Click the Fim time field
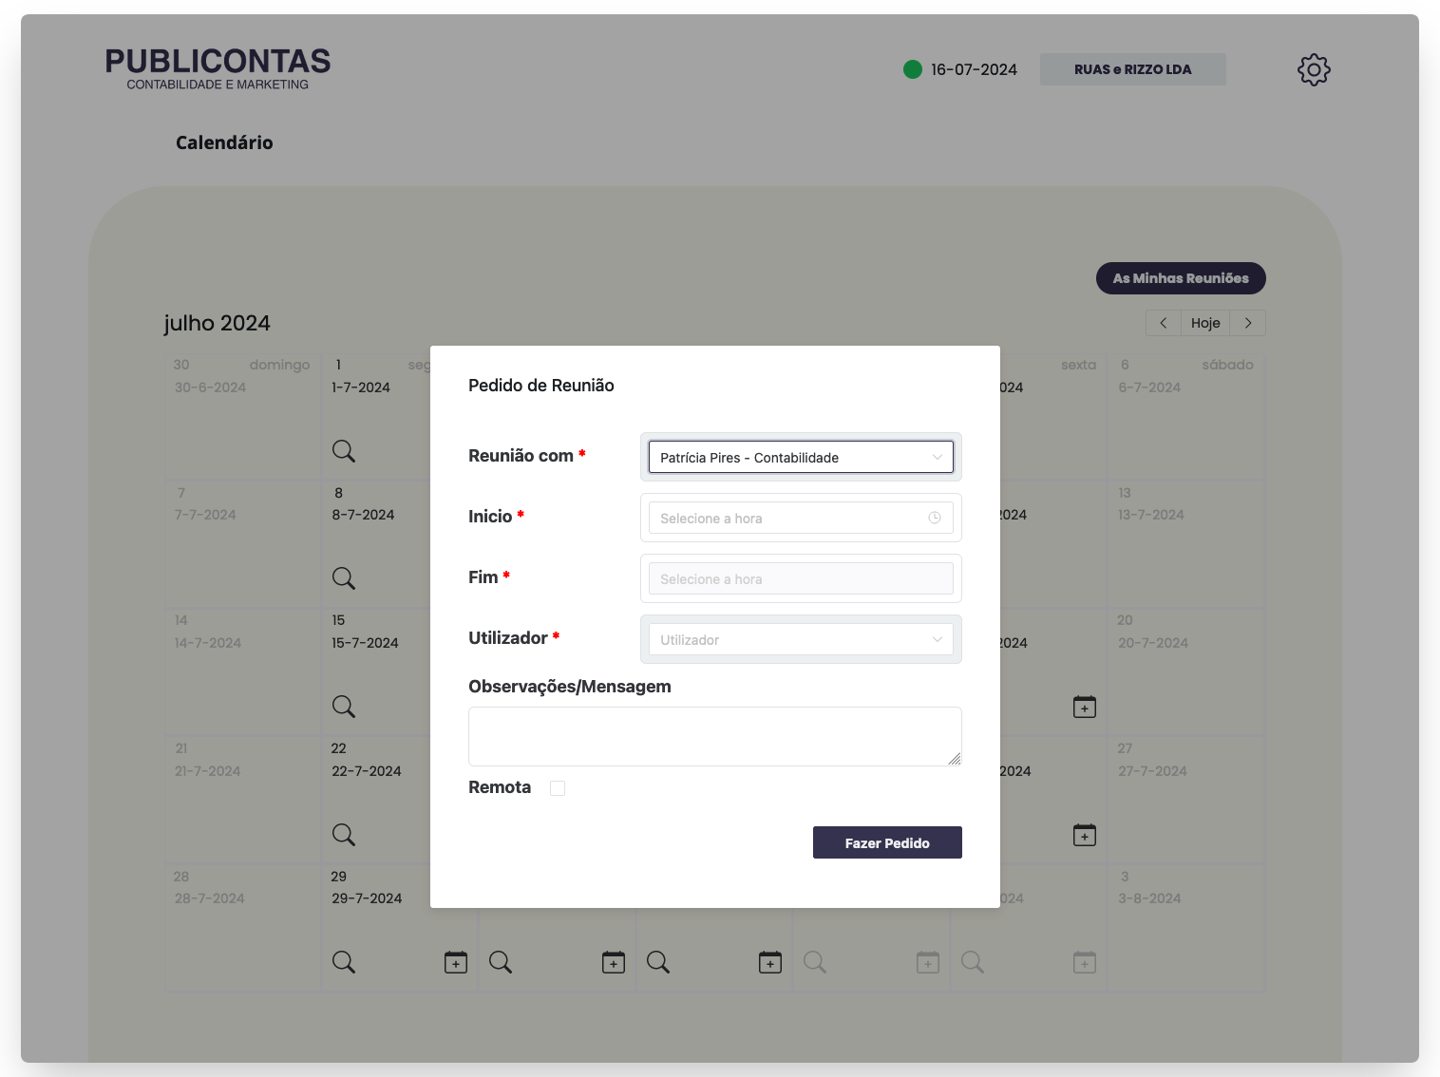 point(800,578)
